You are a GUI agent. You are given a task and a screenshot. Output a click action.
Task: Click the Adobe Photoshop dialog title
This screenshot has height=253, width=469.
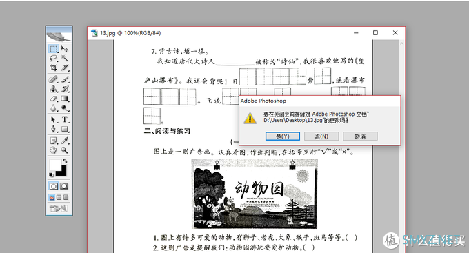(263, 101)
